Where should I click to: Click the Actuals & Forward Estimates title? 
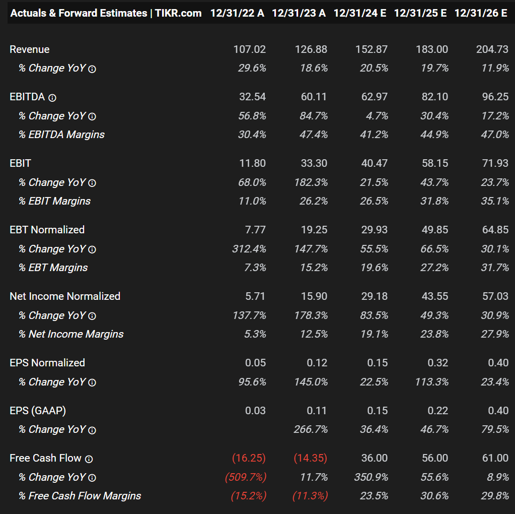pyautogui.click(x=106, y=13)
